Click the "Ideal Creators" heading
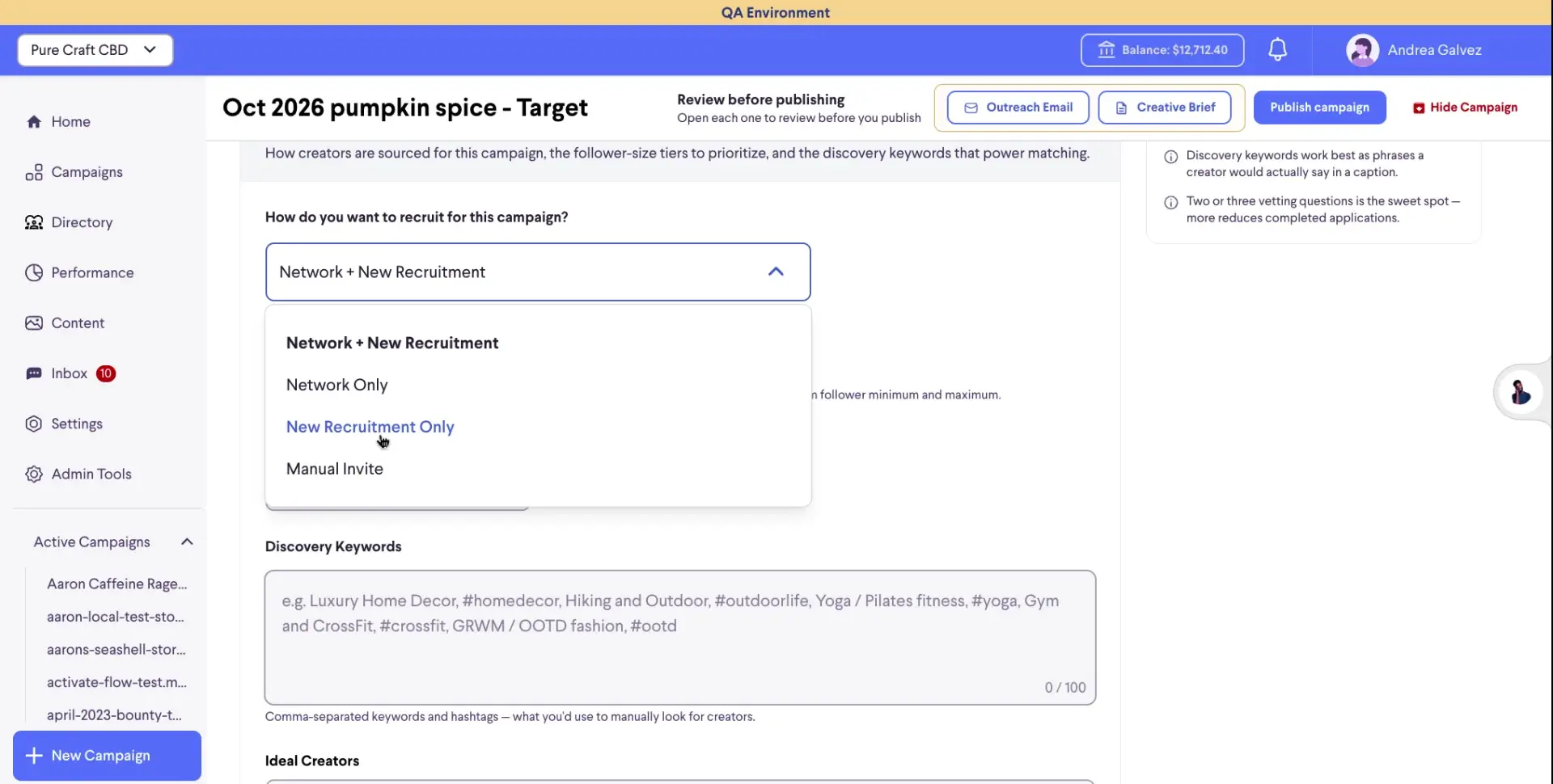This screenshot has height=784, width=1553. click(312, 761)
